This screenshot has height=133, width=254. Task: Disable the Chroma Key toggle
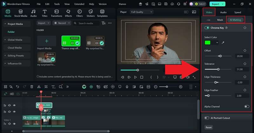pos(207,28)
